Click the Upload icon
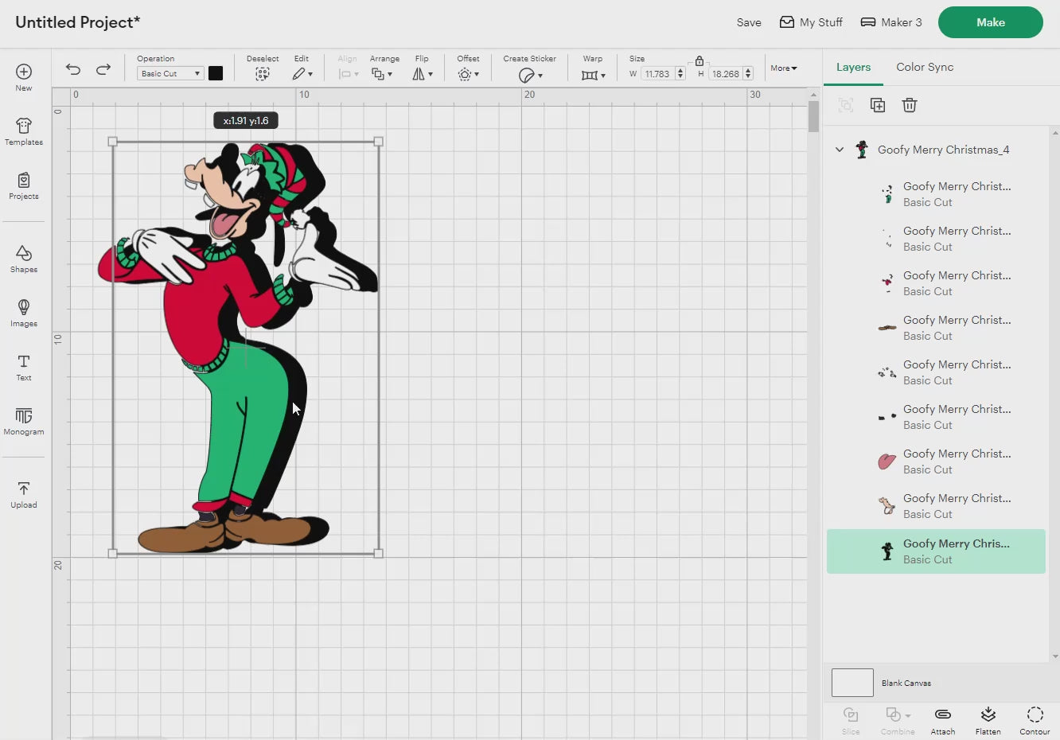The image size is (1060, 740). (x=24, y=495)
